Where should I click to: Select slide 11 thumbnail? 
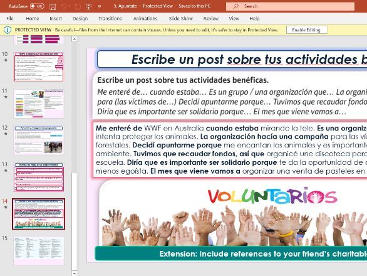39,103
